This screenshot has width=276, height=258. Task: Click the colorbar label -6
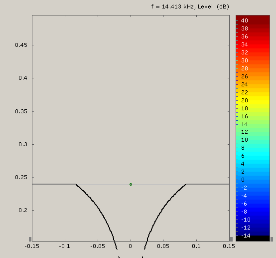click(x=244, y=204)
